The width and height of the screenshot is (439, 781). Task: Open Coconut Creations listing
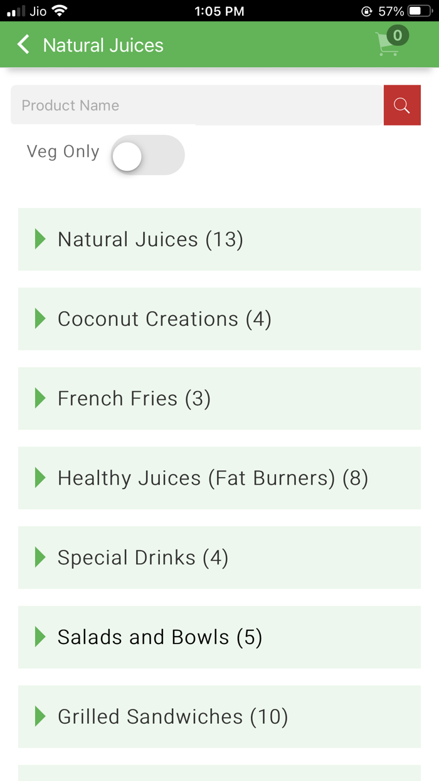click(164, 319)
